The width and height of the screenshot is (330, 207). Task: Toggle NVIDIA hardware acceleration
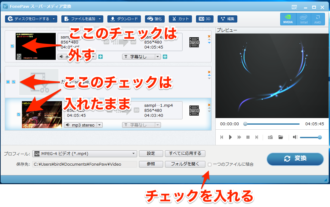click(288, 19)
